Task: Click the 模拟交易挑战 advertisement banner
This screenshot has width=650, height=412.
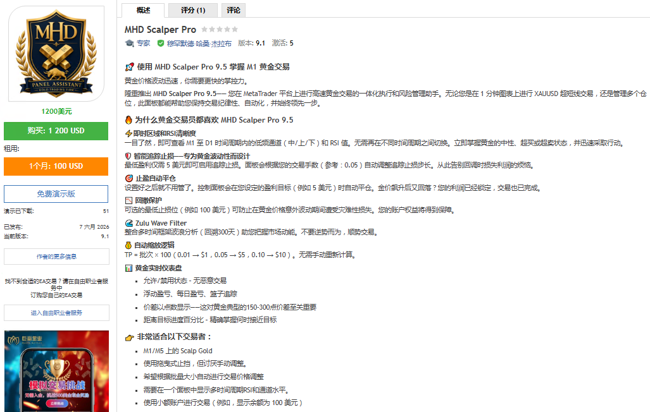Action: [56, 371]
